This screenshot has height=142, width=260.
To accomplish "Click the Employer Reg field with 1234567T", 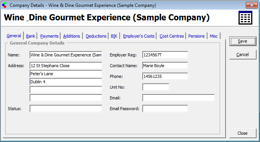I will tap(165, 55).
